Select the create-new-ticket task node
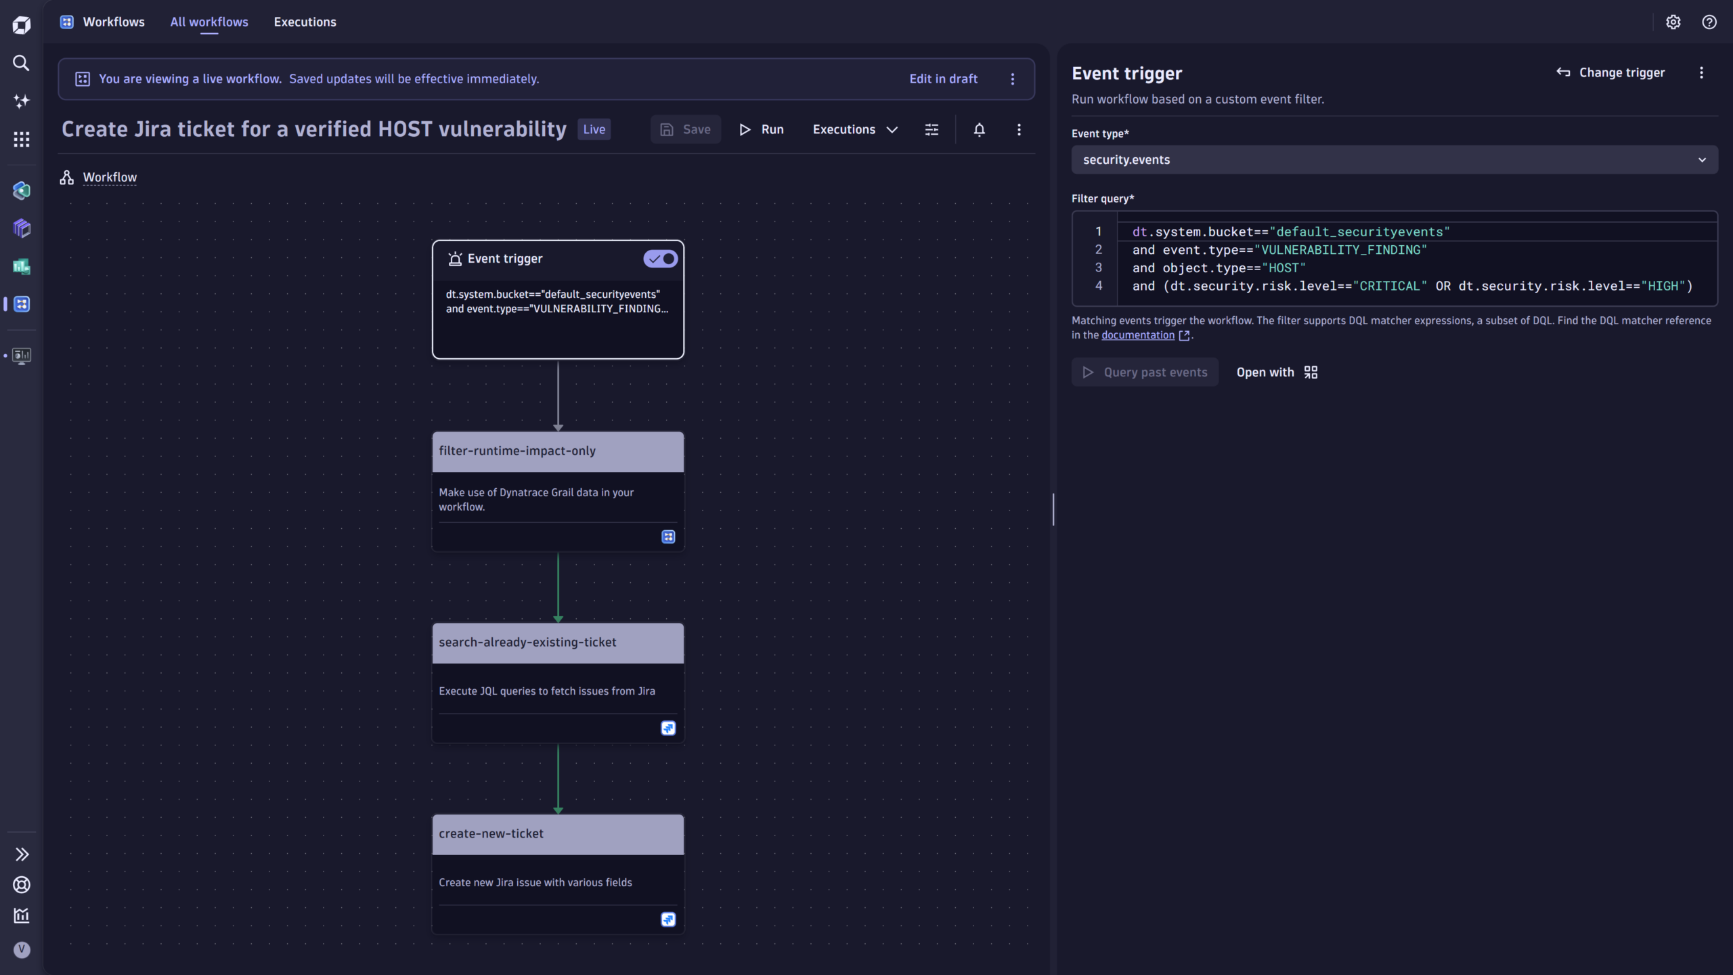The height and width of the screenshot is (975, 1733). pyautogui.click(x=558, y=834)
